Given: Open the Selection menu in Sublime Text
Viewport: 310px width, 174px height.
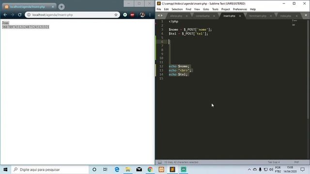Looking at the screenshot, I should 177,9.
